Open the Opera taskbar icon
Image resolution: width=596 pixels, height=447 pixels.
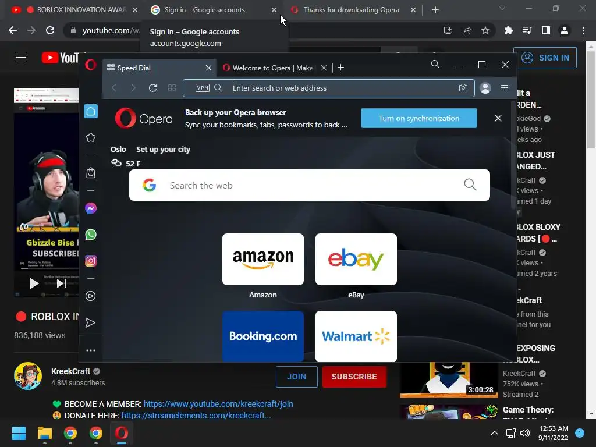tap(122, 433)
